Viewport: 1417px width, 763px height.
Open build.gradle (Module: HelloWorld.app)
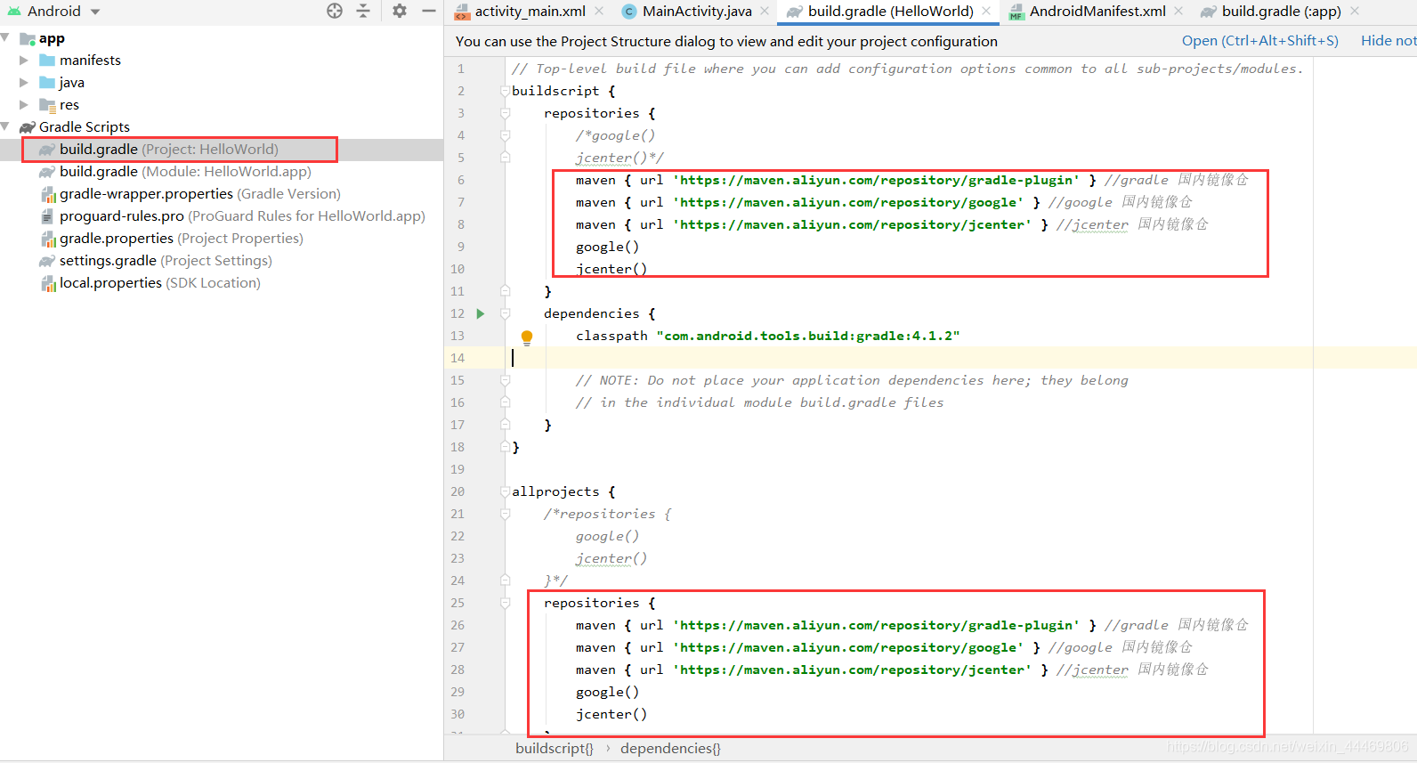click(x=185, y=172)
